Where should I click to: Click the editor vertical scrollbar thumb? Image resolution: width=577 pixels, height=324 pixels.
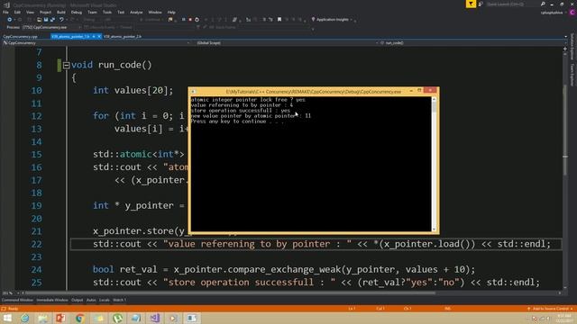pyautogui.click(x=565, y=130)
